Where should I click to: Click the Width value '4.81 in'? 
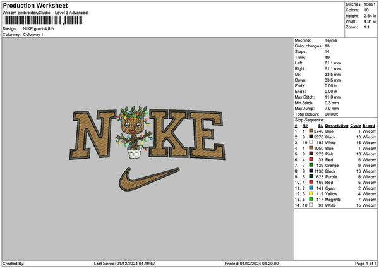click(x=370, y=21)
